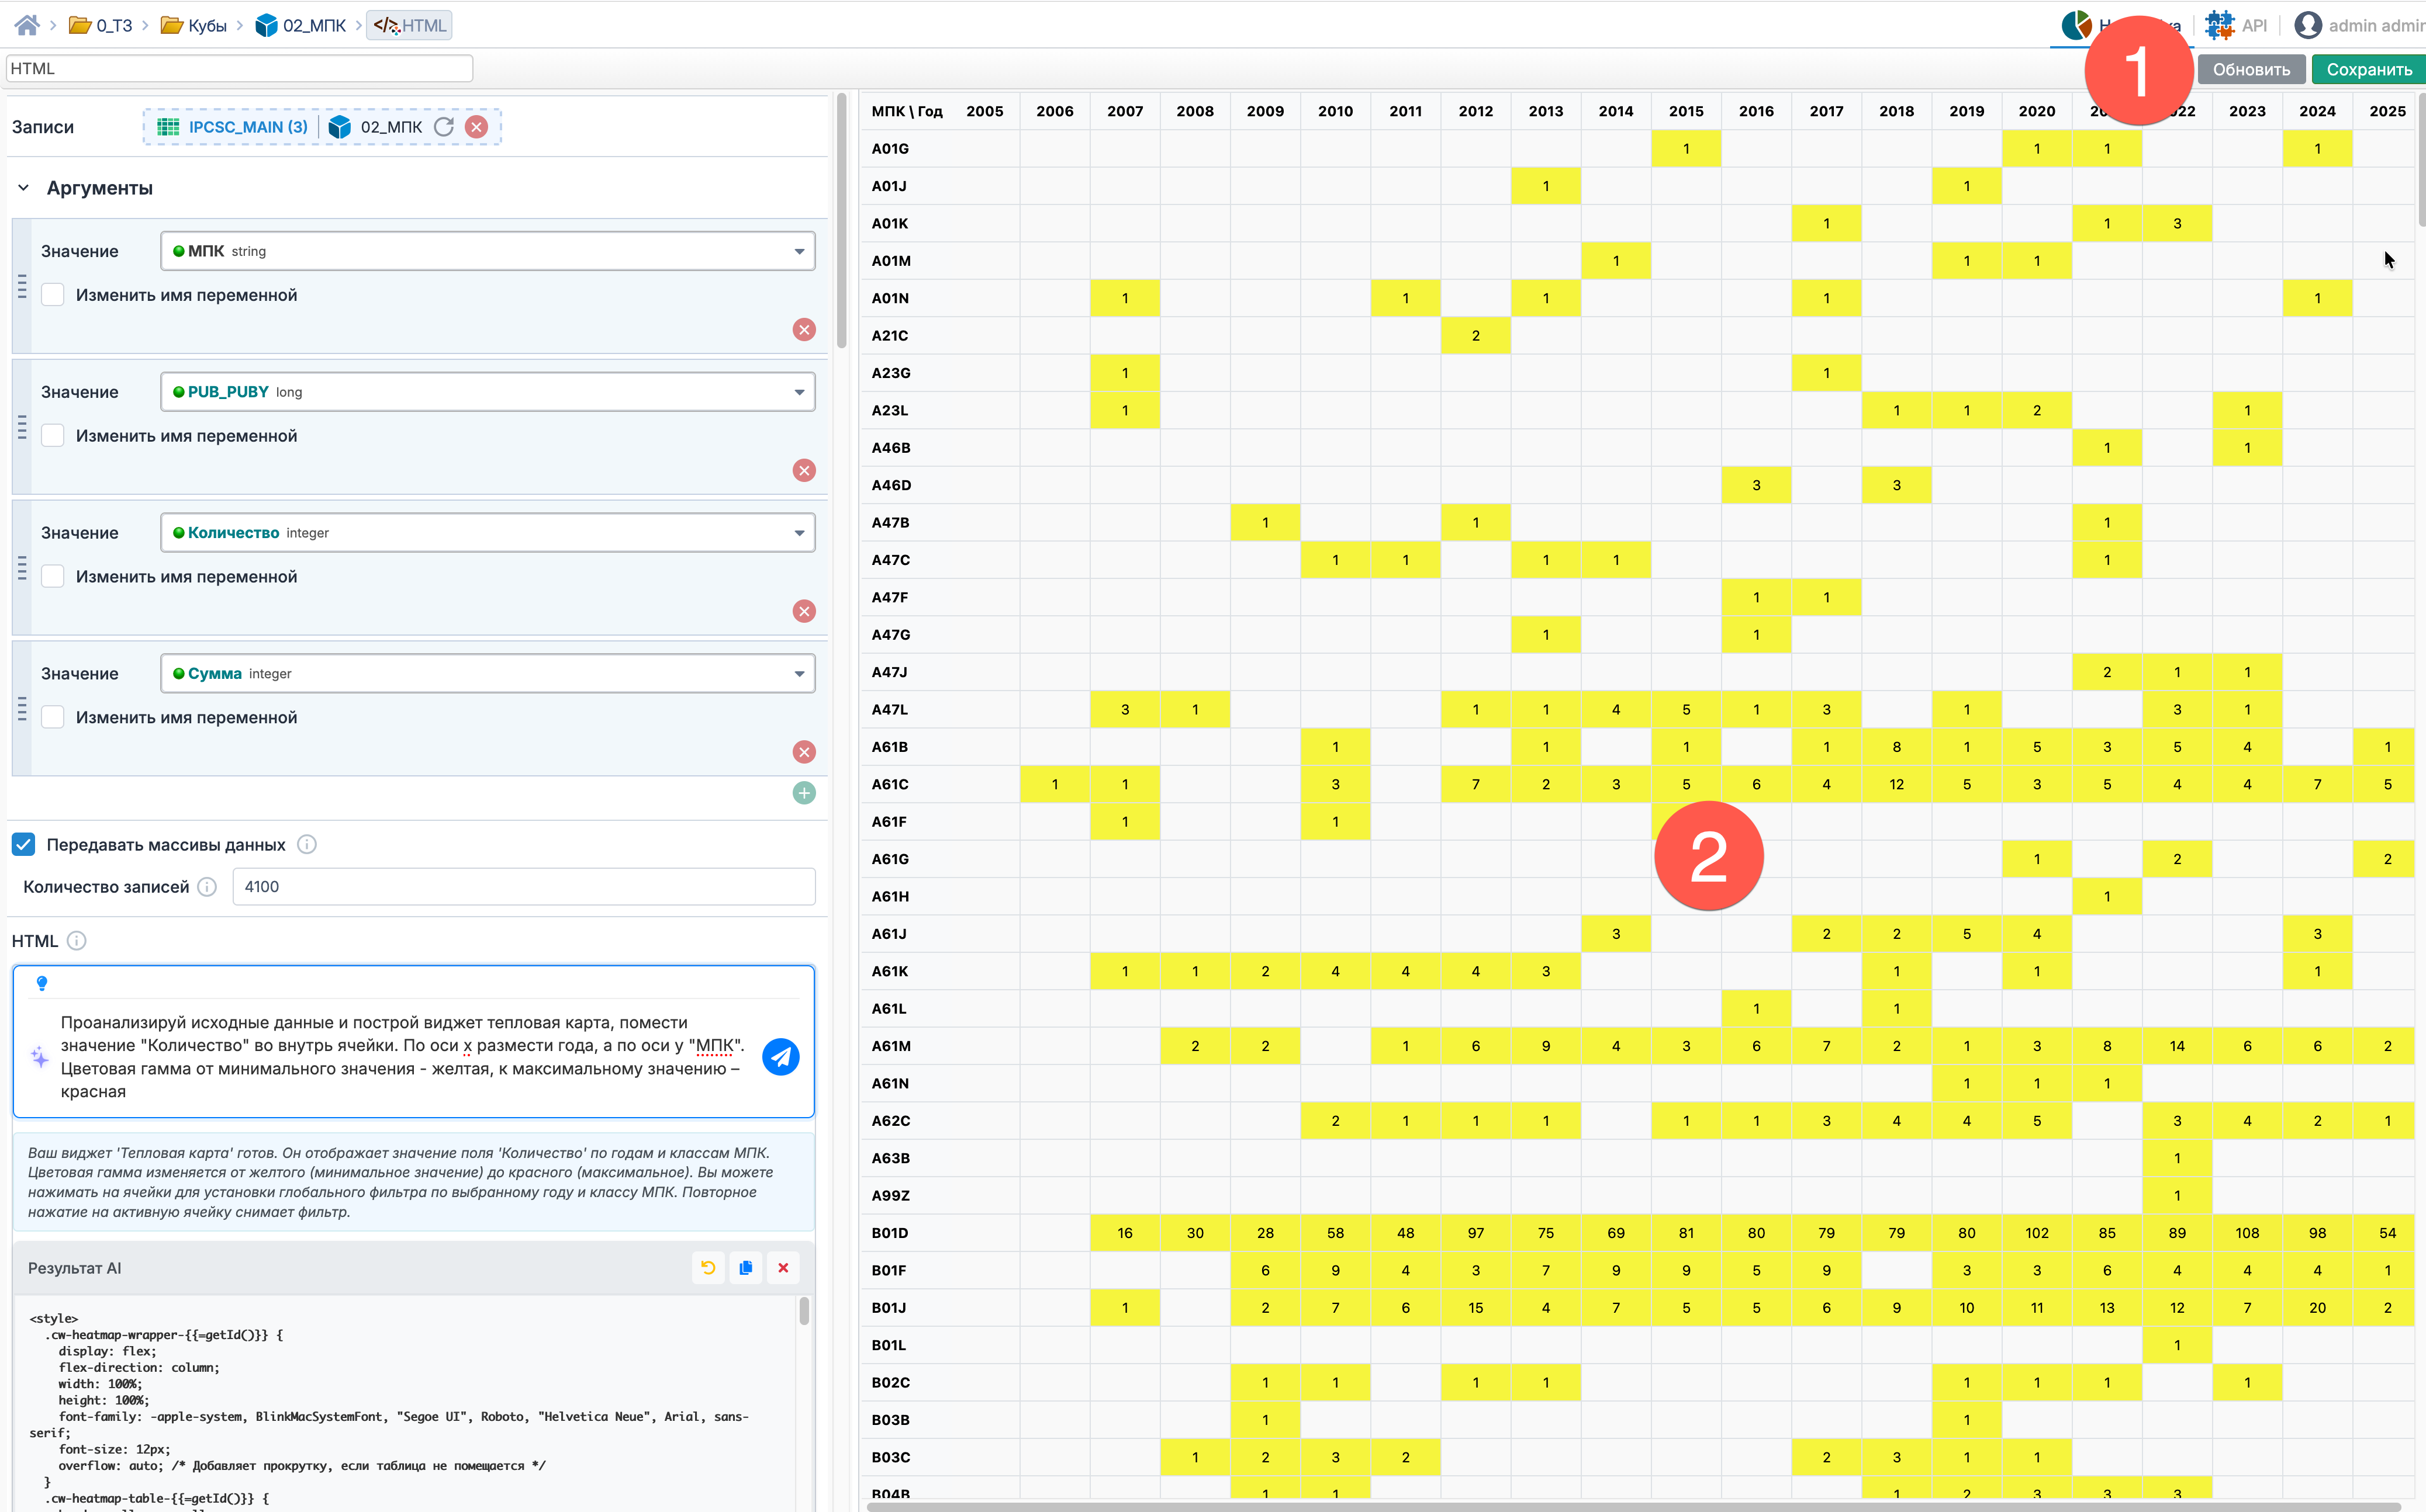Image resolution: width=2426 pixels, height=1512 pixels.
Task: Add a new argument with green plus
Action: tap(803, 793)
